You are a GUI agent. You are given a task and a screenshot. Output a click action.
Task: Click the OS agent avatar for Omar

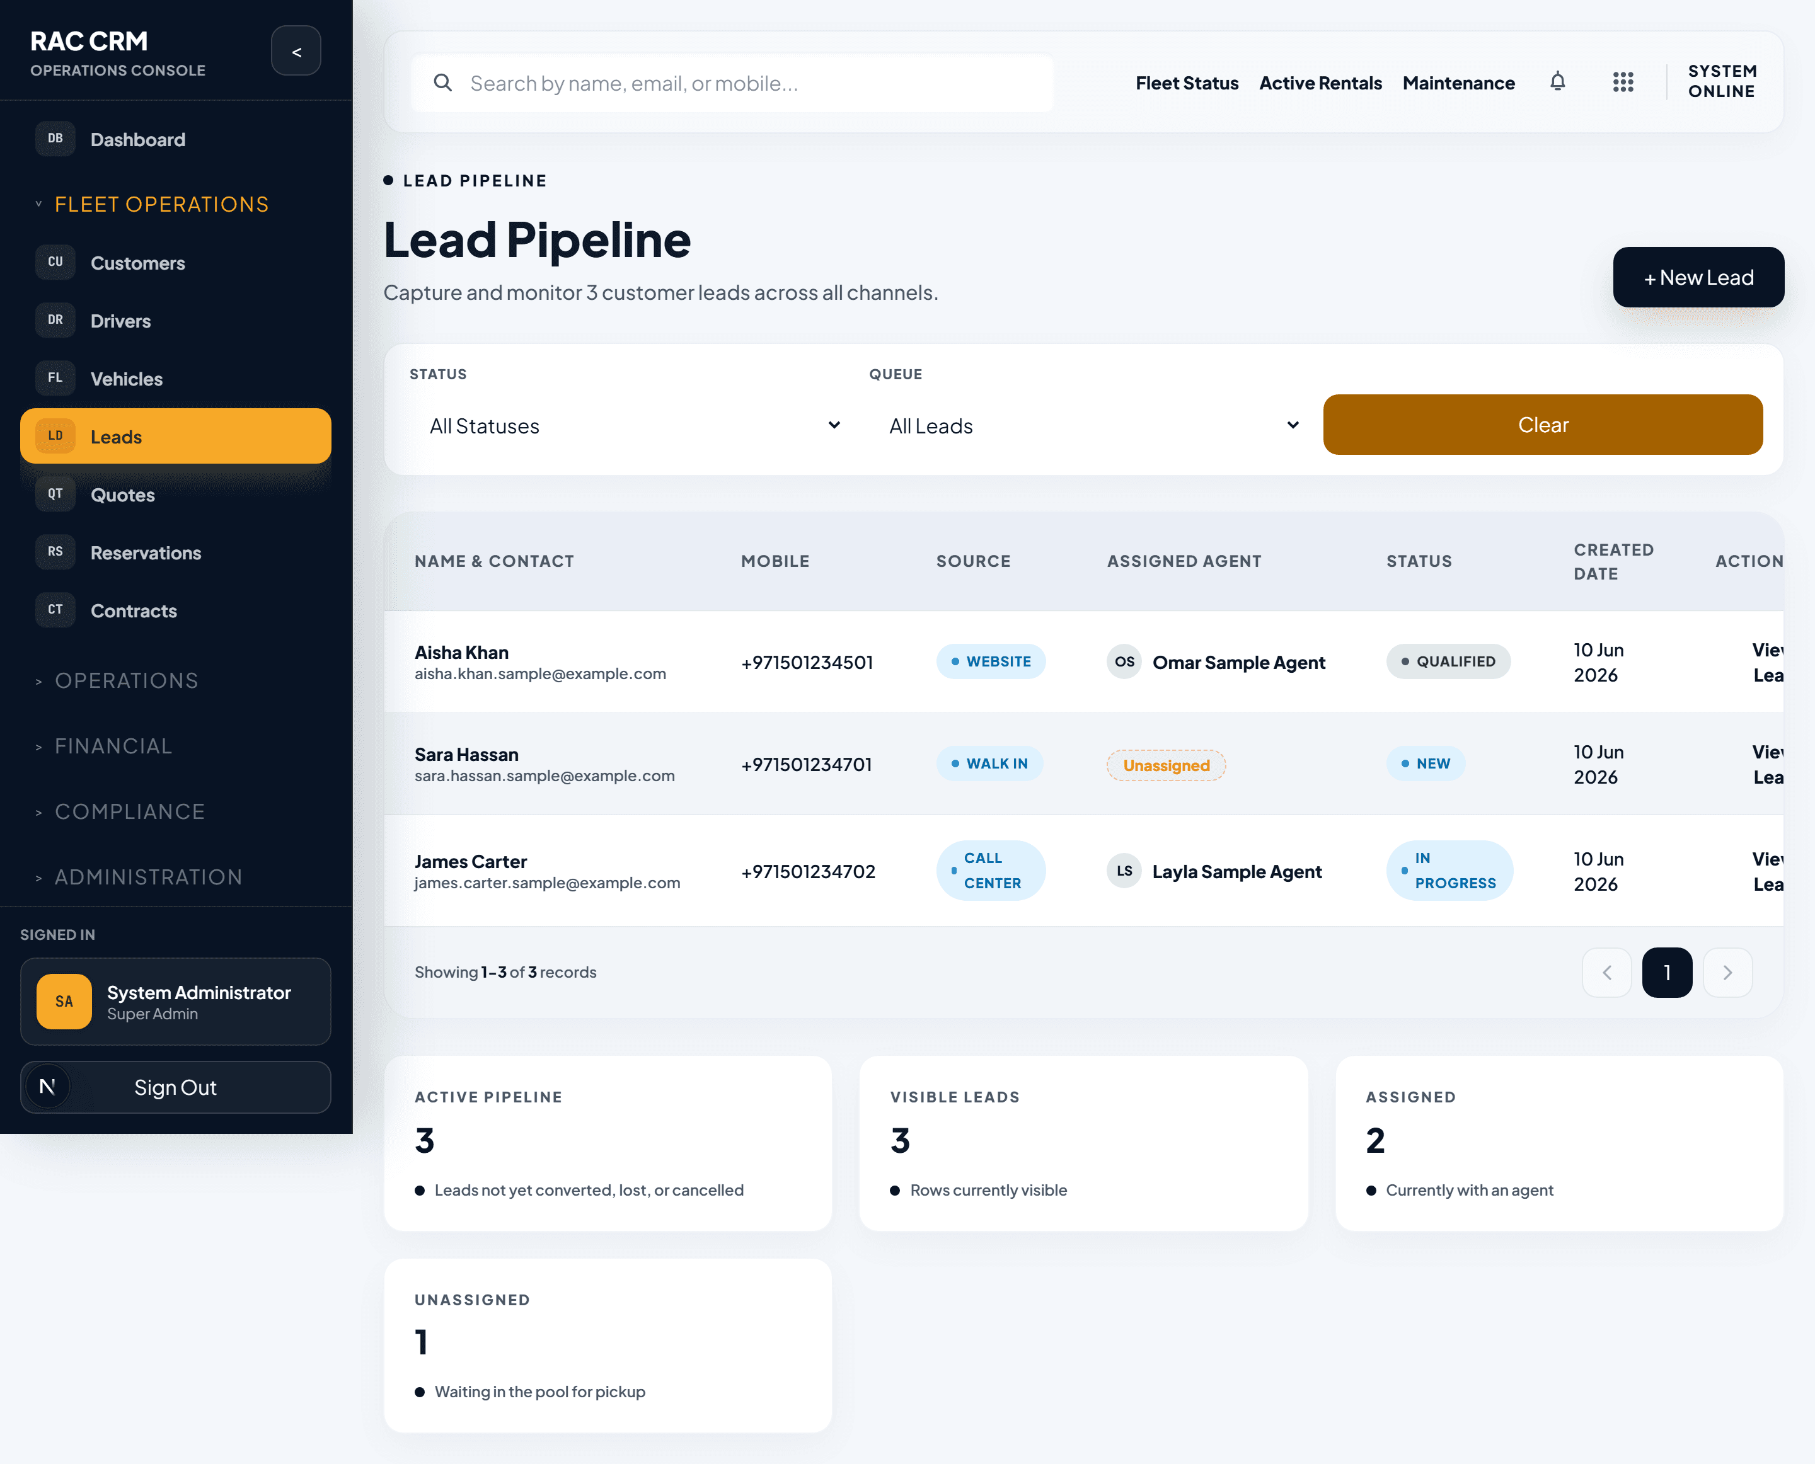(1125, 662)
